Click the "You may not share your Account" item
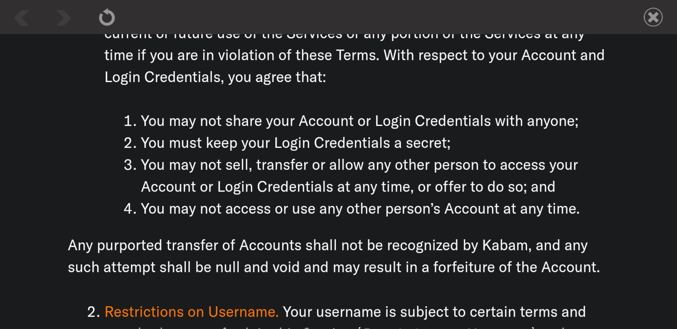 359,121
